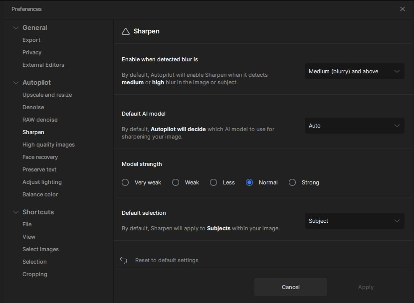The height and width of the screenshot is (303, 414).
Task: Go to Face recovery settings
Action: click(40, 157)
